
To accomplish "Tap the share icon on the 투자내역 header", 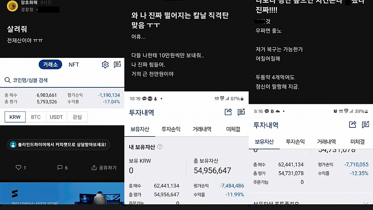I will 228,113.
